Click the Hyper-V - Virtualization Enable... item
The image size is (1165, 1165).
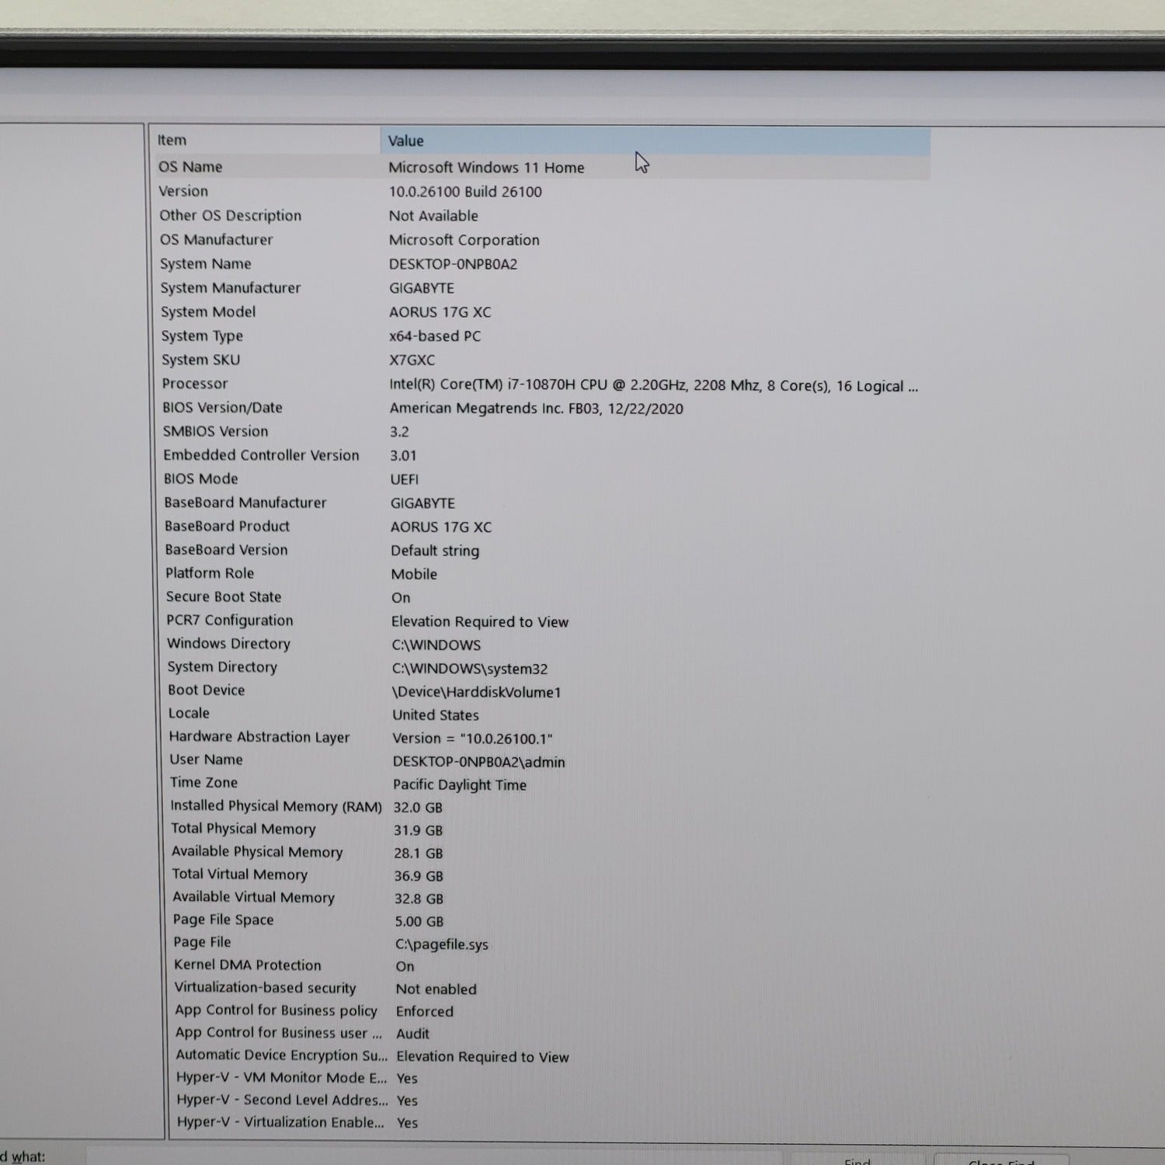click(280, 1122)
